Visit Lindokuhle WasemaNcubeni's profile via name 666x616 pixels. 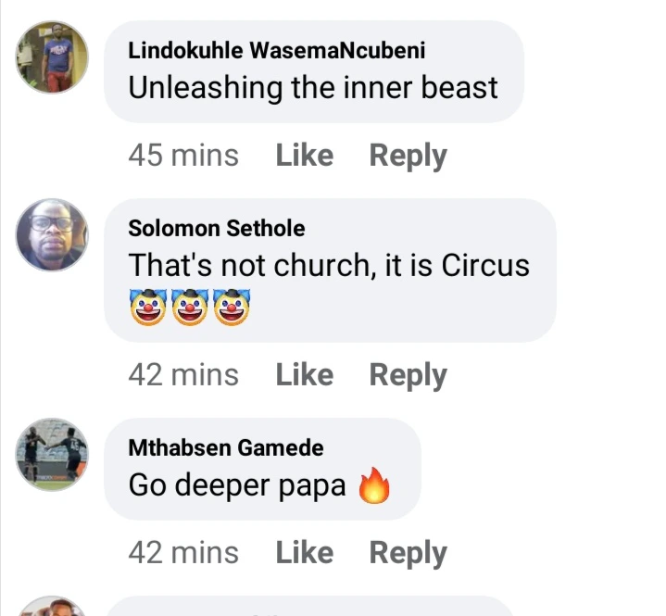click(276, 51)
